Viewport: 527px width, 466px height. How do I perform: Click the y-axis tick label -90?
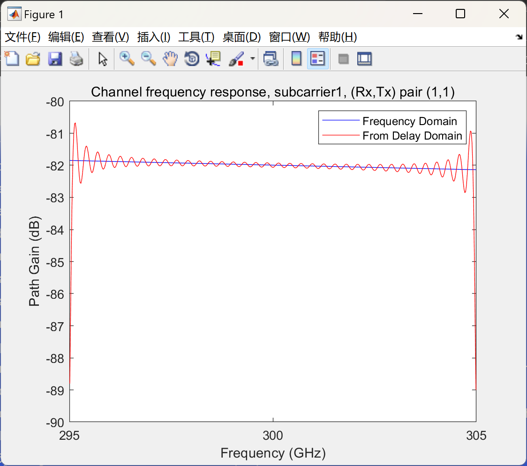coord(55,422)
